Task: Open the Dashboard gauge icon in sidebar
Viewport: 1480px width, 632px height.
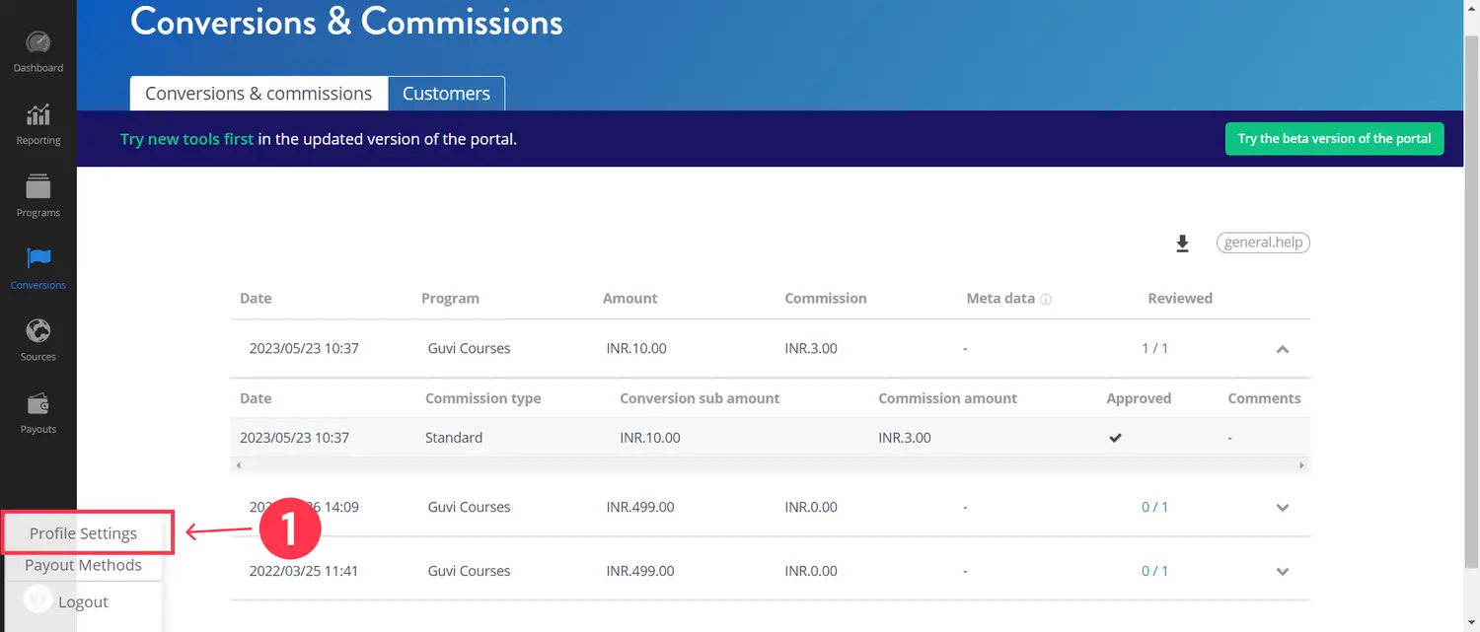Action: pos(37,44)
